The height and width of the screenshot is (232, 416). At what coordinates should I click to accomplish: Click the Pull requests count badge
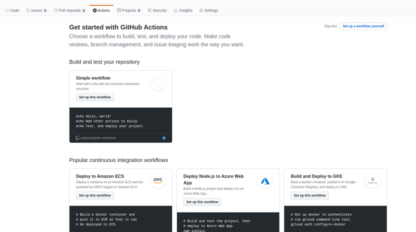coord(84,11)
